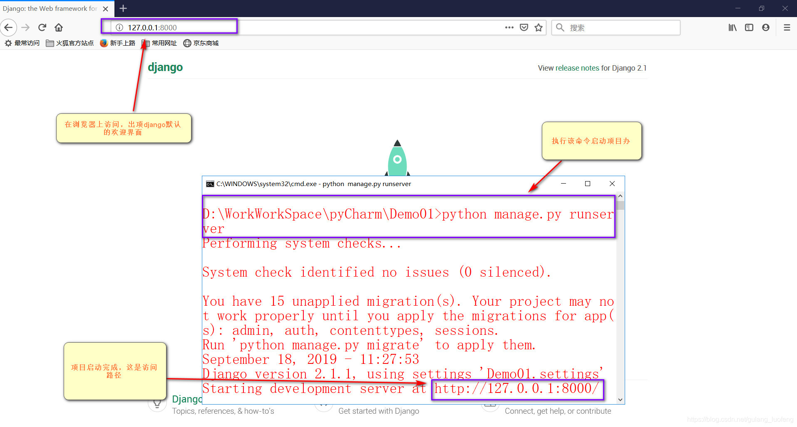
Task: Click the cmd scrollbar up arrow
Action: (620, 196)
